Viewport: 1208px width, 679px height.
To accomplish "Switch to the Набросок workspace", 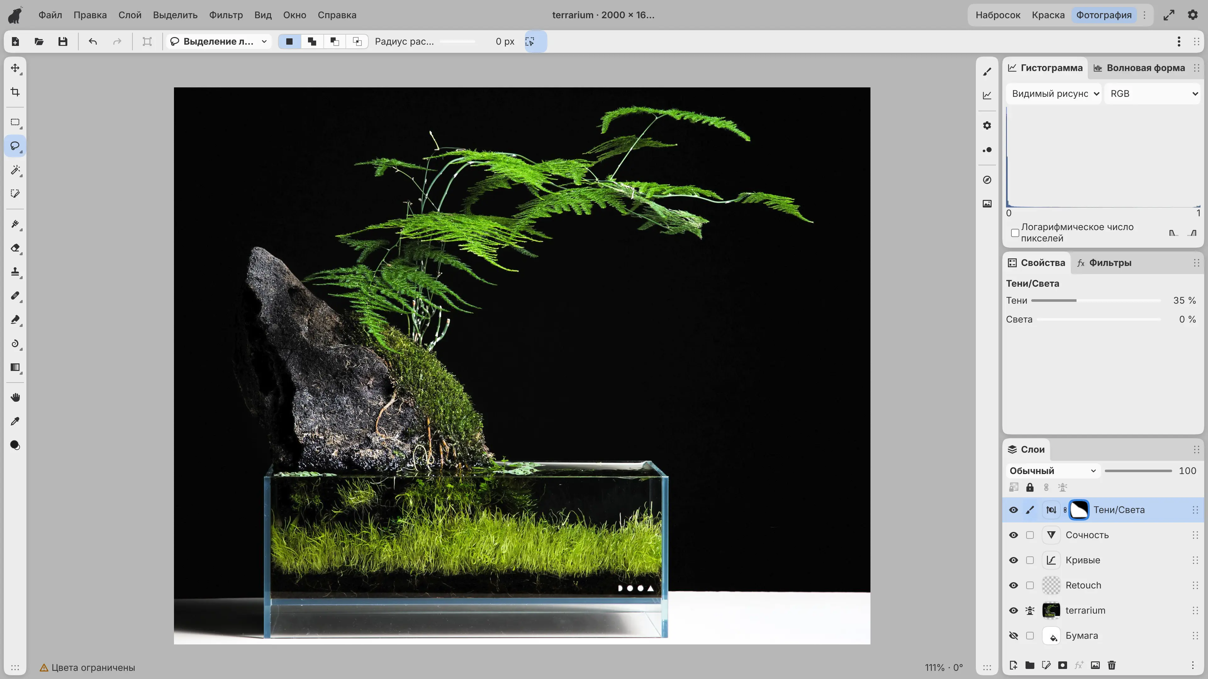I will (x=998, y=15).
